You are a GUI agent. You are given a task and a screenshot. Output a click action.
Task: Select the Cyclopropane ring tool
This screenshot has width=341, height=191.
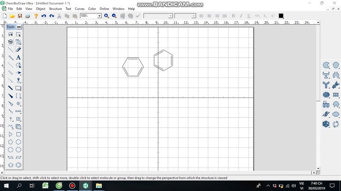(10, 134)
